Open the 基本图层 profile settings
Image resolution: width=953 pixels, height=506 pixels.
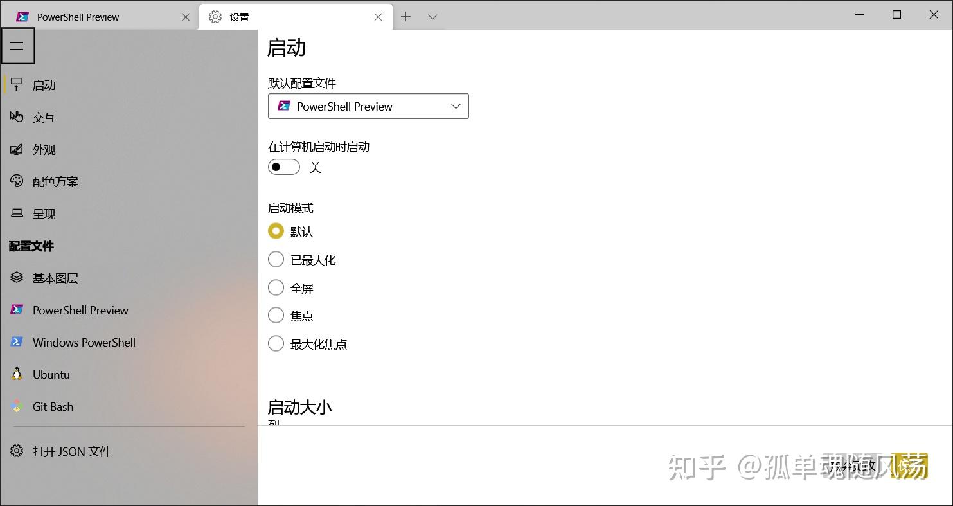[129, 278]
